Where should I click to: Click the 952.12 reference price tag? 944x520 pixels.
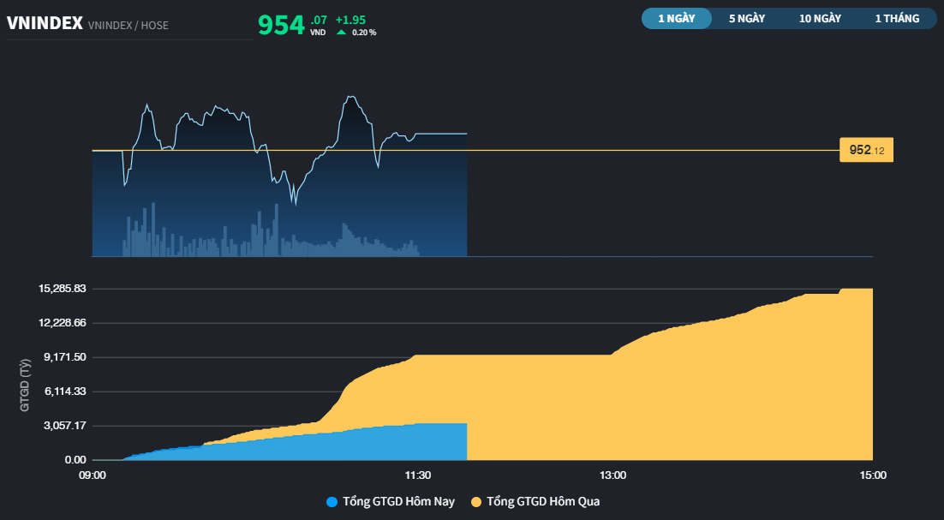[x=866, y=151]
